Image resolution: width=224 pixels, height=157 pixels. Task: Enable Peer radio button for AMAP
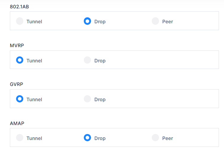[x=155, y=138]
